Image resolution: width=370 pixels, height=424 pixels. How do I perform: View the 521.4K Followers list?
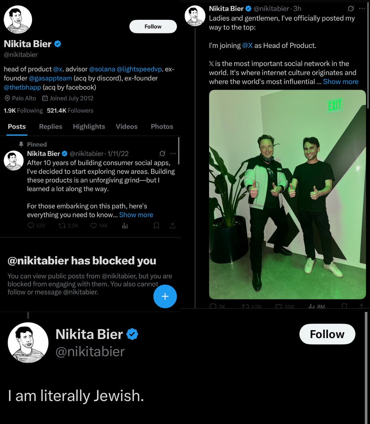click(x=70, y=111)
